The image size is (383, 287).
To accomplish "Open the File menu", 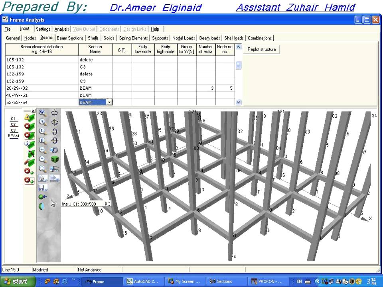I will (8, 29).
